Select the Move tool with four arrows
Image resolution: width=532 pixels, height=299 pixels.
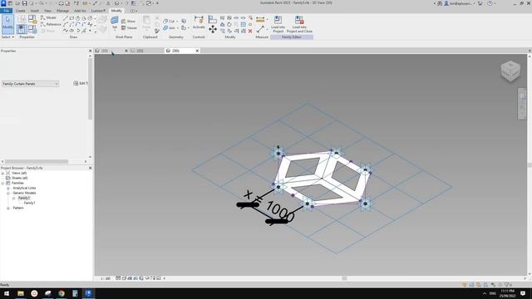click(x=213, y=29)
